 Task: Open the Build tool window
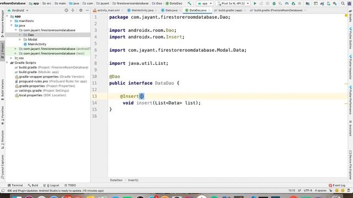pos(33,185)
